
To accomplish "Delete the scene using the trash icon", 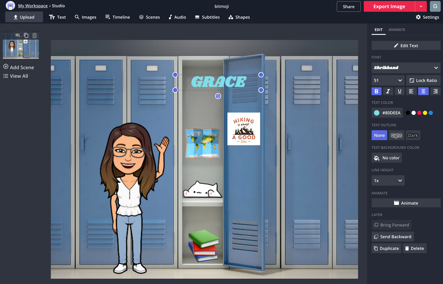I will pos(35,35).
